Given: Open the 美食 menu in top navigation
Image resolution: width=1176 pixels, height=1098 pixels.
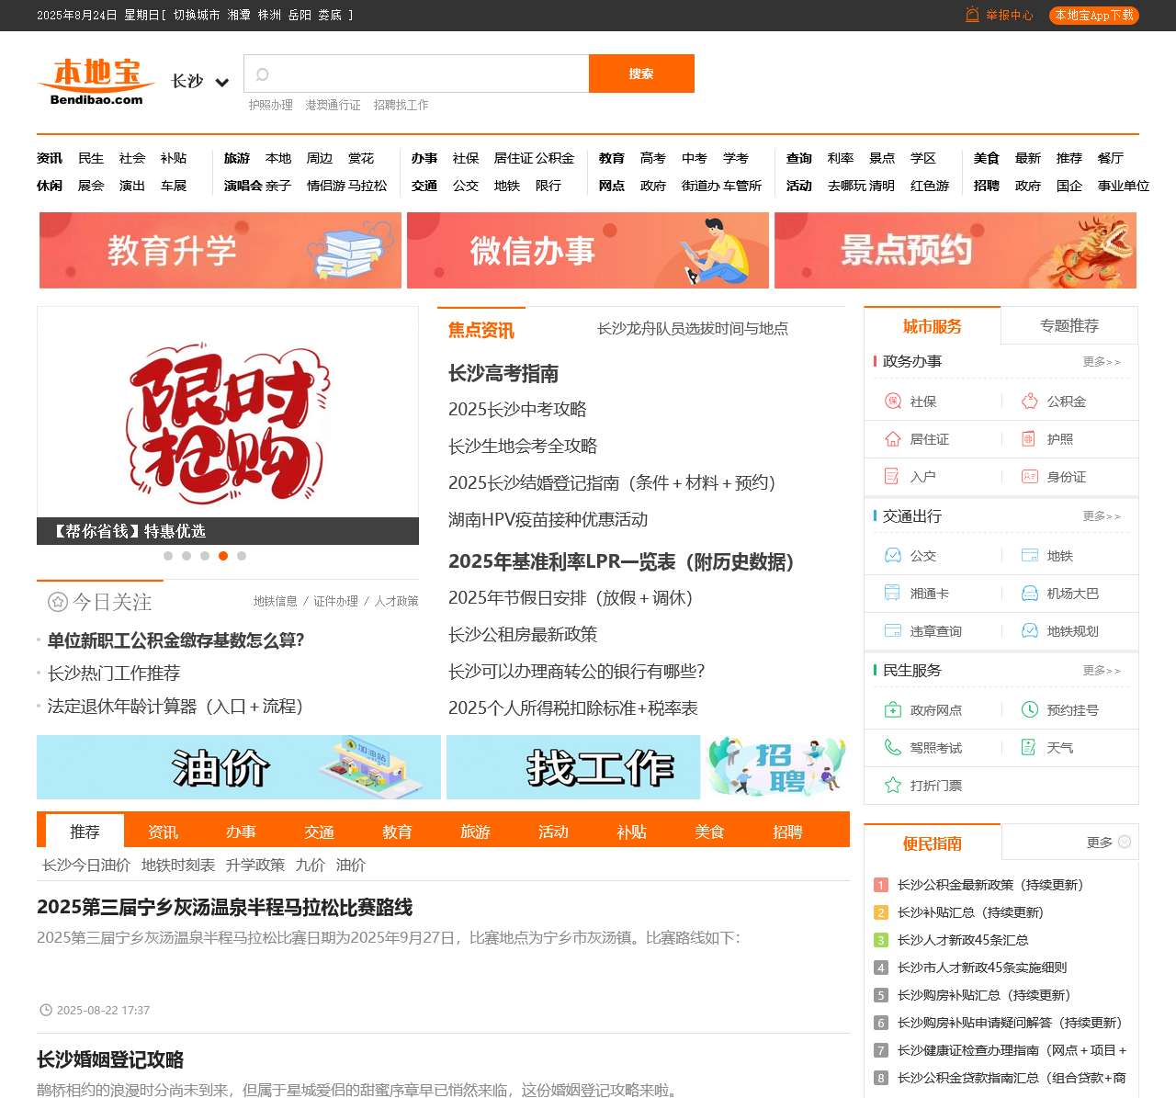Looking at the screenshot, I should [986, 158].
